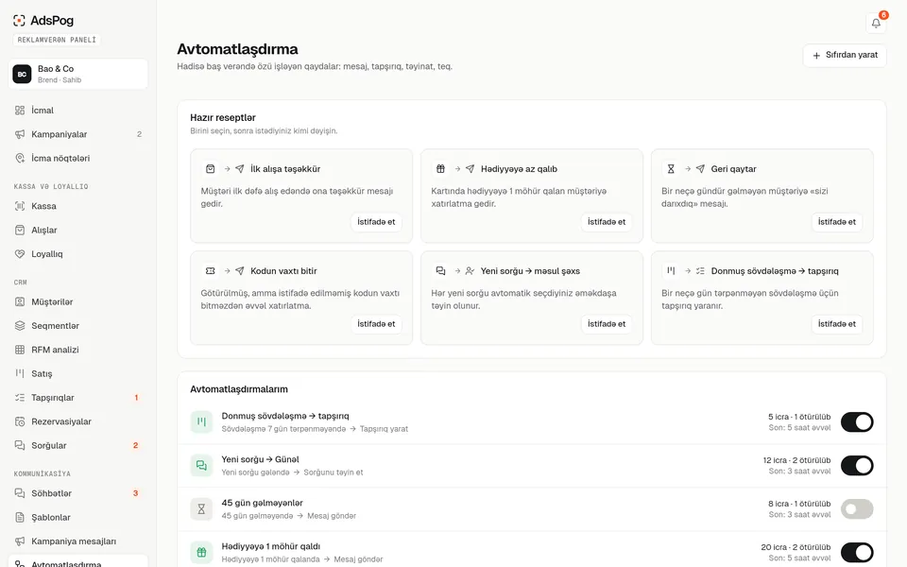Screen dimensions: 907x567
Task: Click the Müştərilər contact icon
Action: [20, 302]
